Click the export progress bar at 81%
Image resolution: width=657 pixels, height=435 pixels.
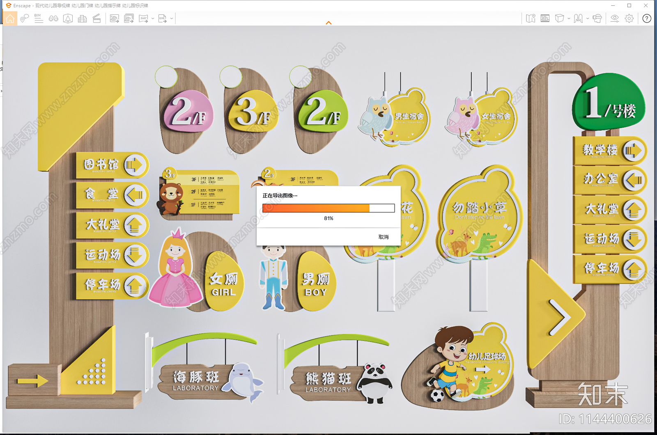(x=328, y=208)
